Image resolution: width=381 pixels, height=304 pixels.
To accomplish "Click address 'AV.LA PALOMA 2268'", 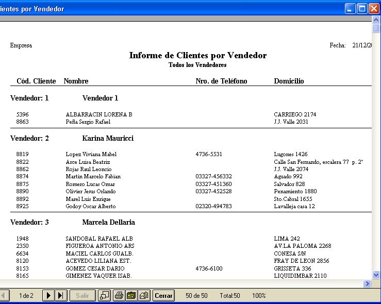I will pos(303,246).
